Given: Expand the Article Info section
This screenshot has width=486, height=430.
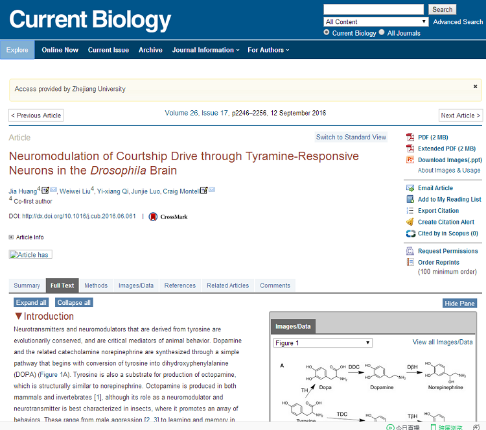Looking at the screenshot, I should click(x=12, y=237).
